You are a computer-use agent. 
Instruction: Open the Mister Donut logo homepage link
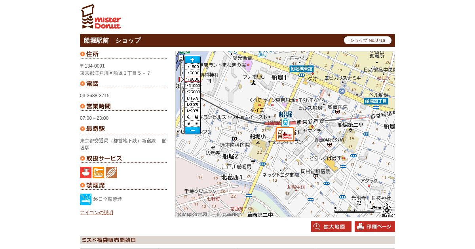tap(101, 17)
